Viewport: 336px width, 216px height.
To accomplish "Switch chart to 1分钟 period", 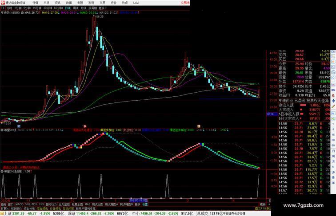I will point(18,8).
